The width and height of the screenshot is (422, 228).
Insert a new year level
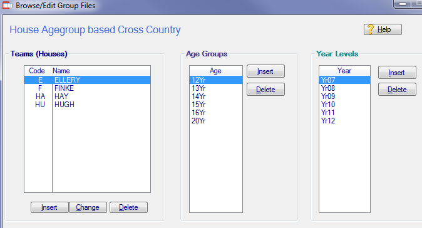tap(397, 73)
